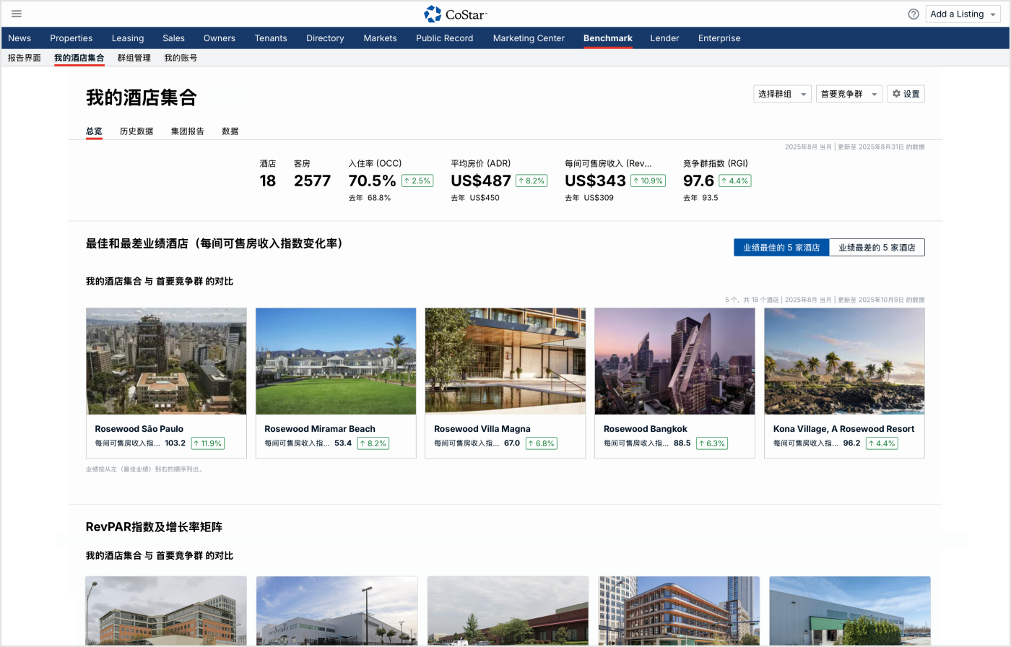Expand the 选择群组 dropdown
Image resolution: width=1011 pixels, height=647 pixels.
(x=782, y=94)
